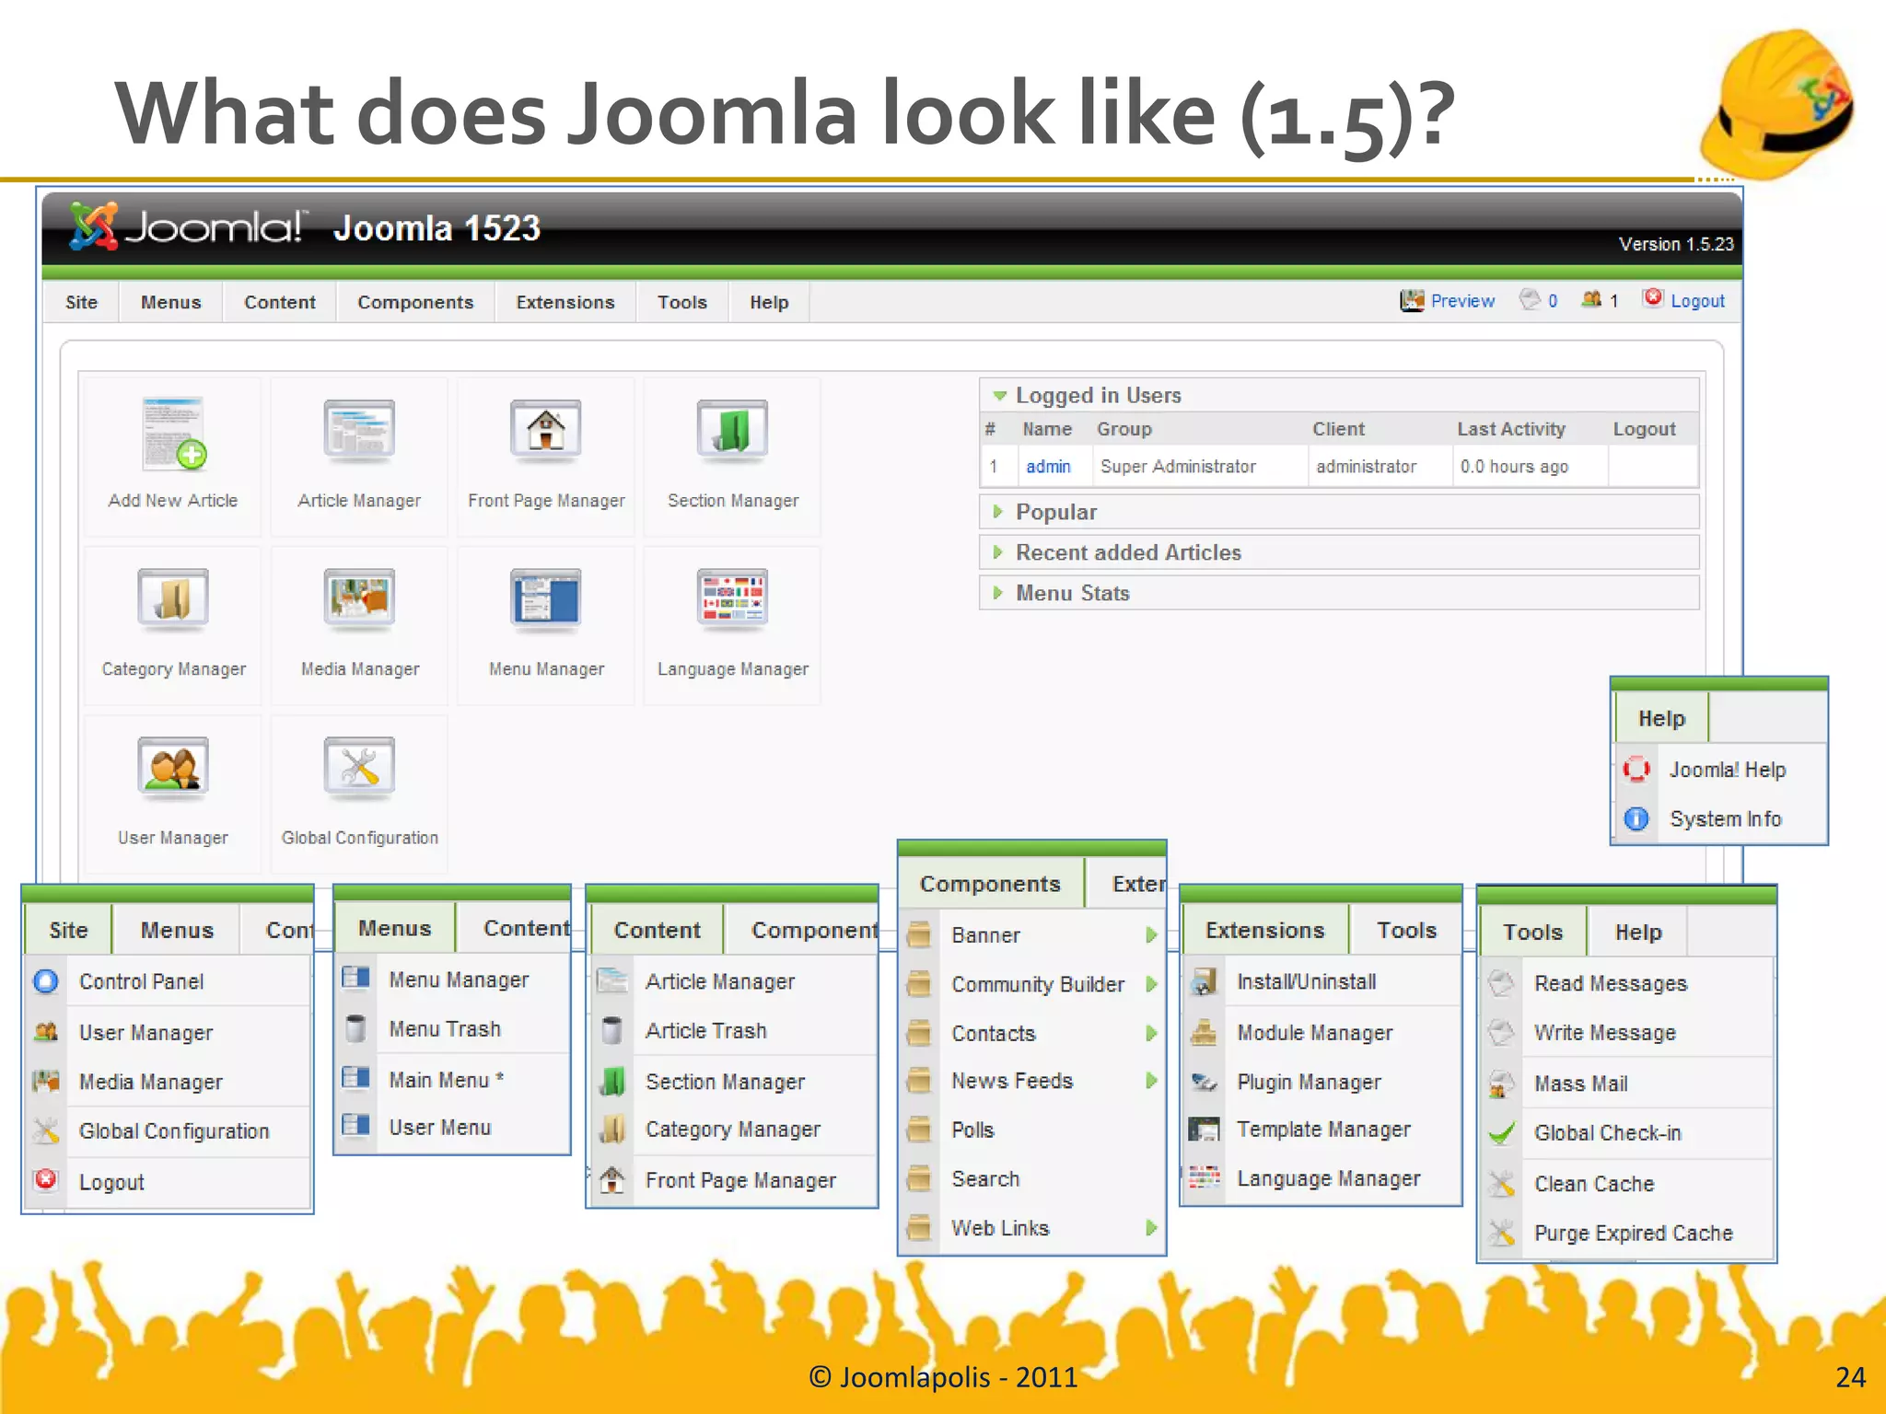The width and height of the screenshot is (1886, 1414).
Task: Collapse the Logged in Users panel
Action: [999, 396]
